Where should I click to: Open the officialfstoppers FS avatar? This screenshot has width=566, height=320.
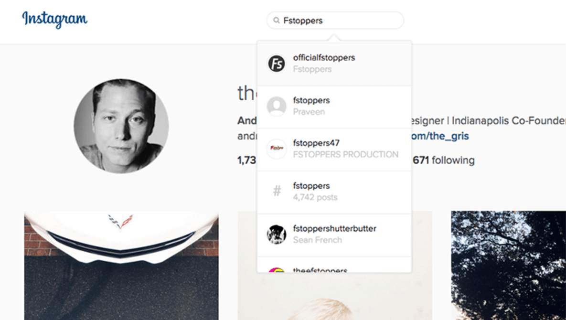[x=277, y=64]
